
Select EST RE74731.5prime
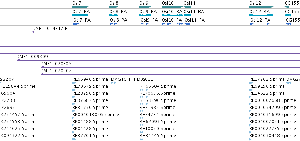pyautogui.click(x=158, y=115)
